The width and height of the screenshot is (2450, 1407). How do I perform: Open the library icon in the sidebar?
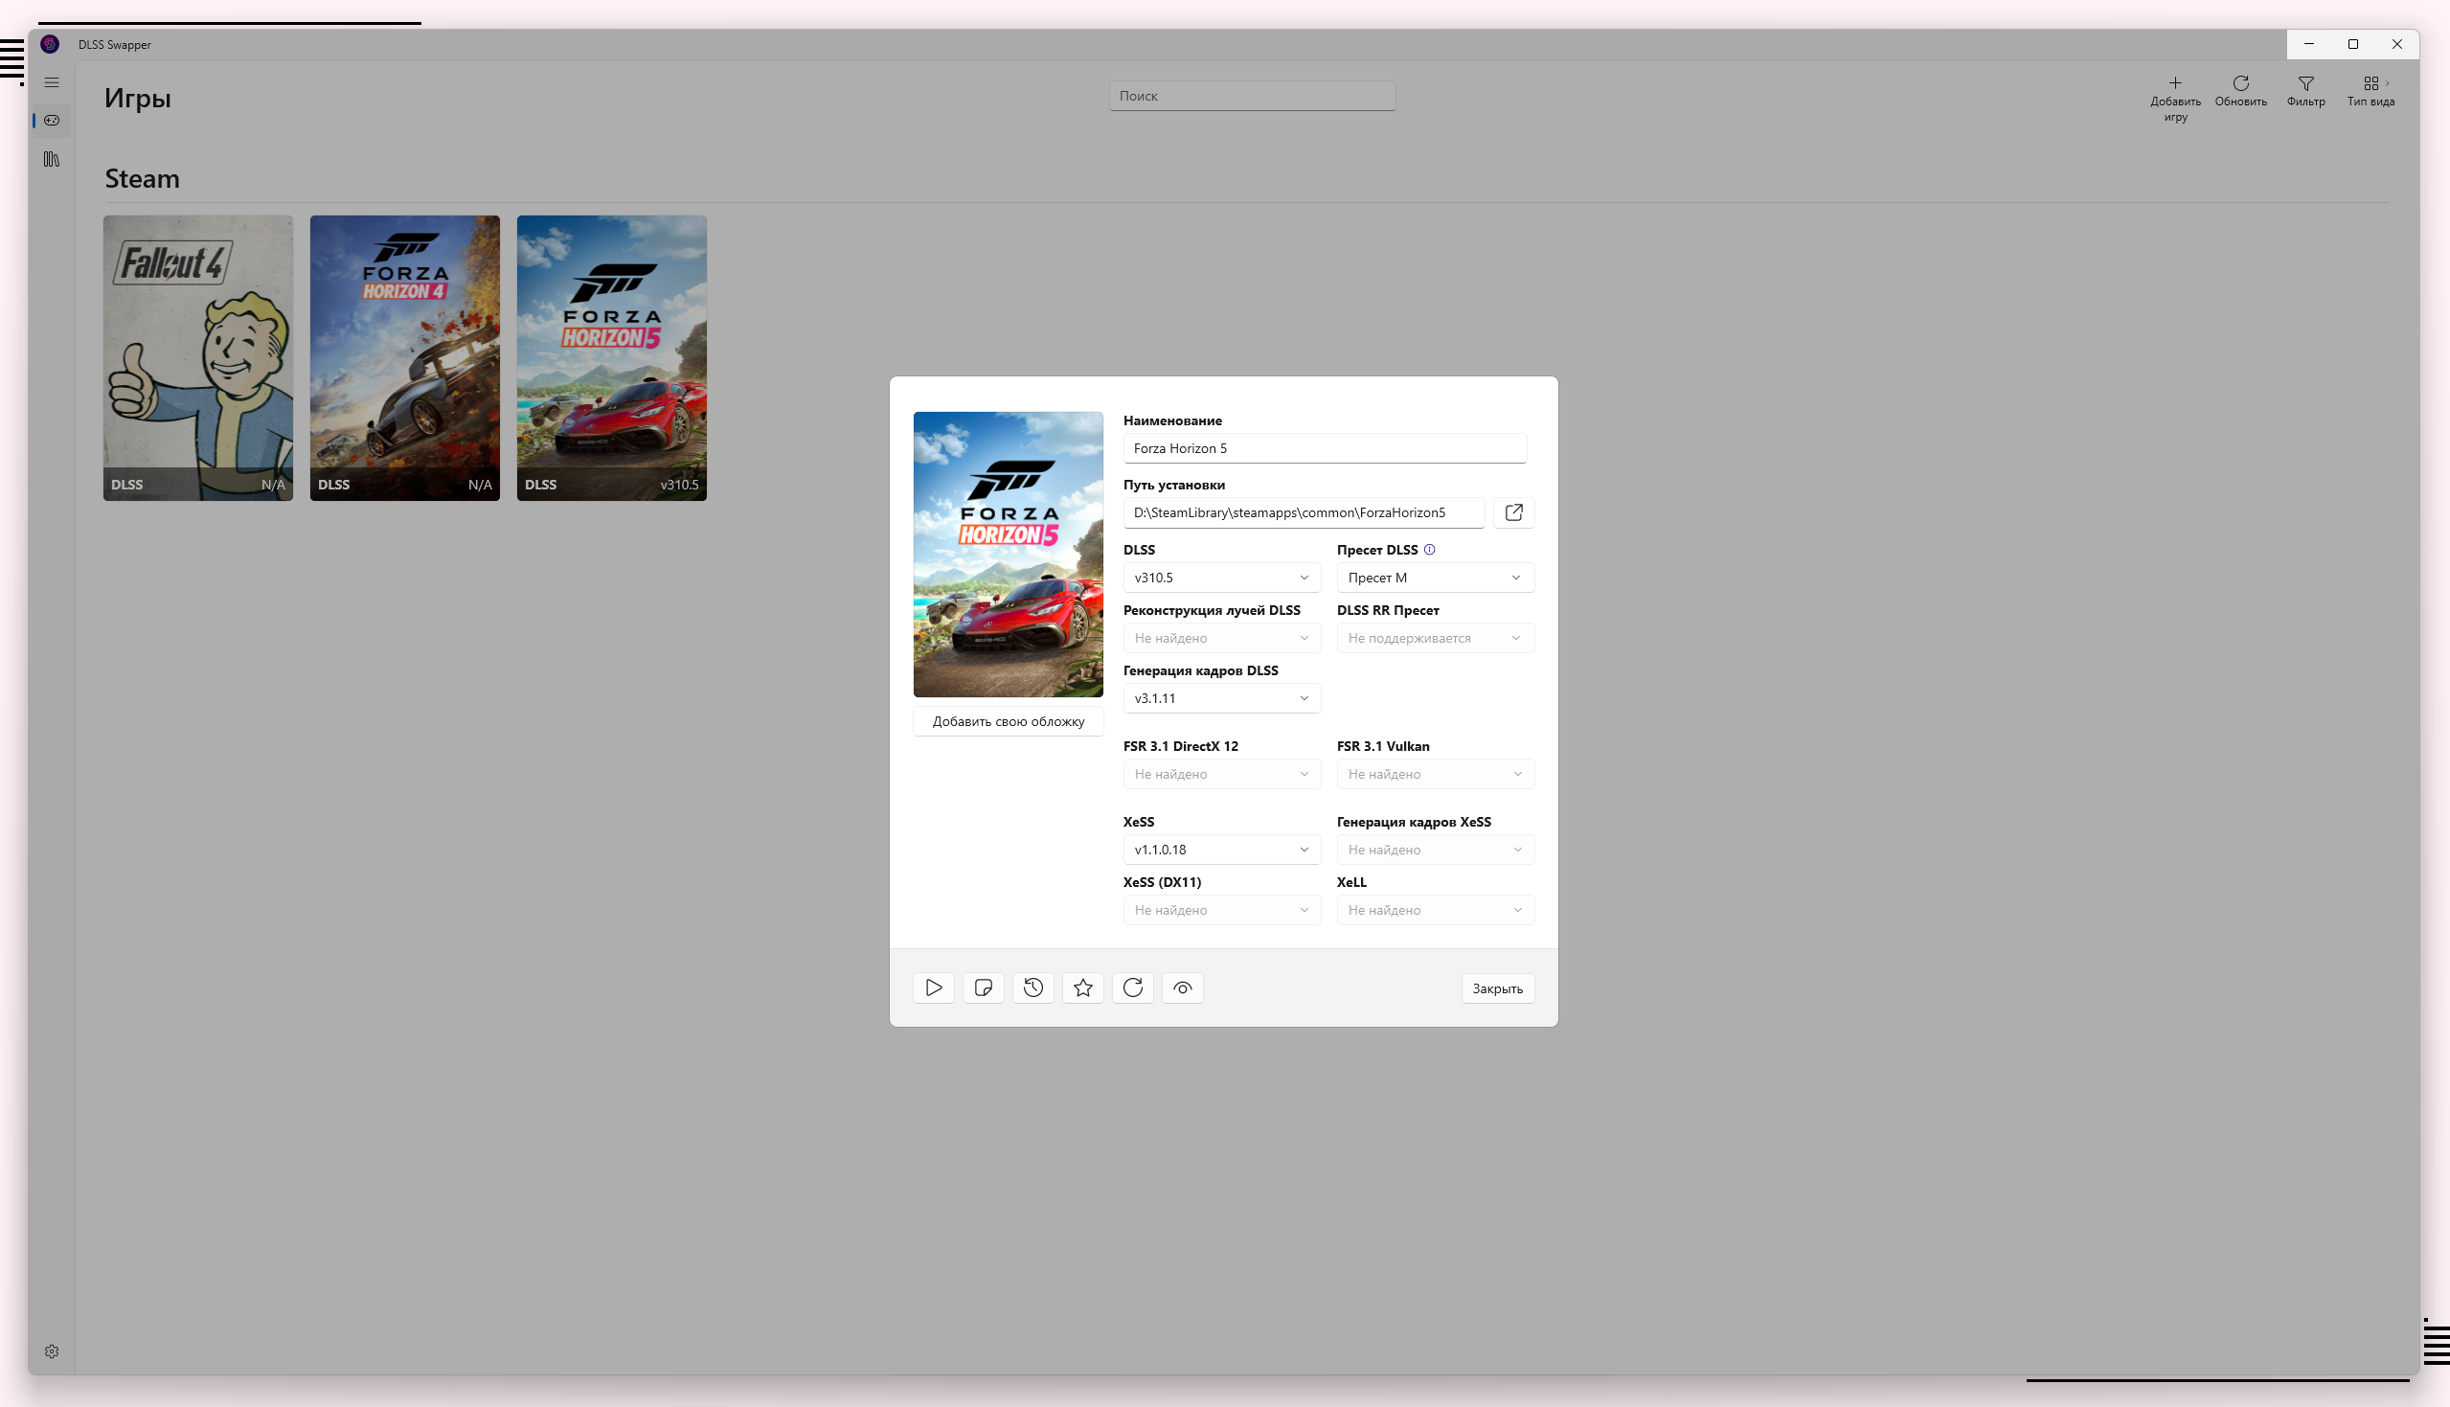click(x=51, y=159)
